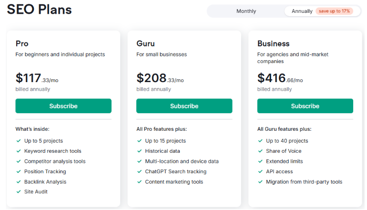
Task: Click the Business plan heading
Action: click(274, 43)
